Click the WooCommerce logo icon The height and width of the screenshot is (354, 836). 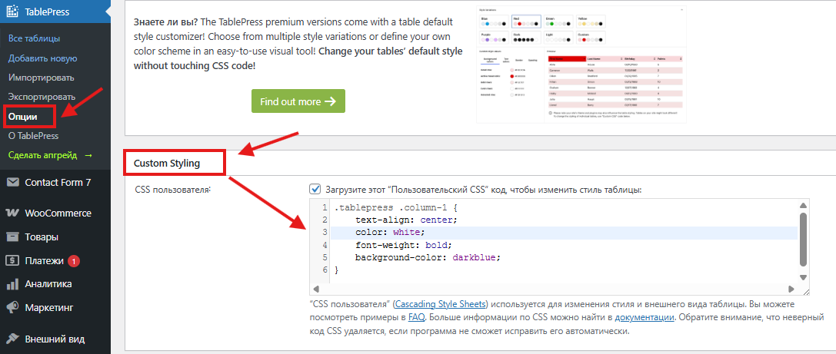tap(12, 213)
